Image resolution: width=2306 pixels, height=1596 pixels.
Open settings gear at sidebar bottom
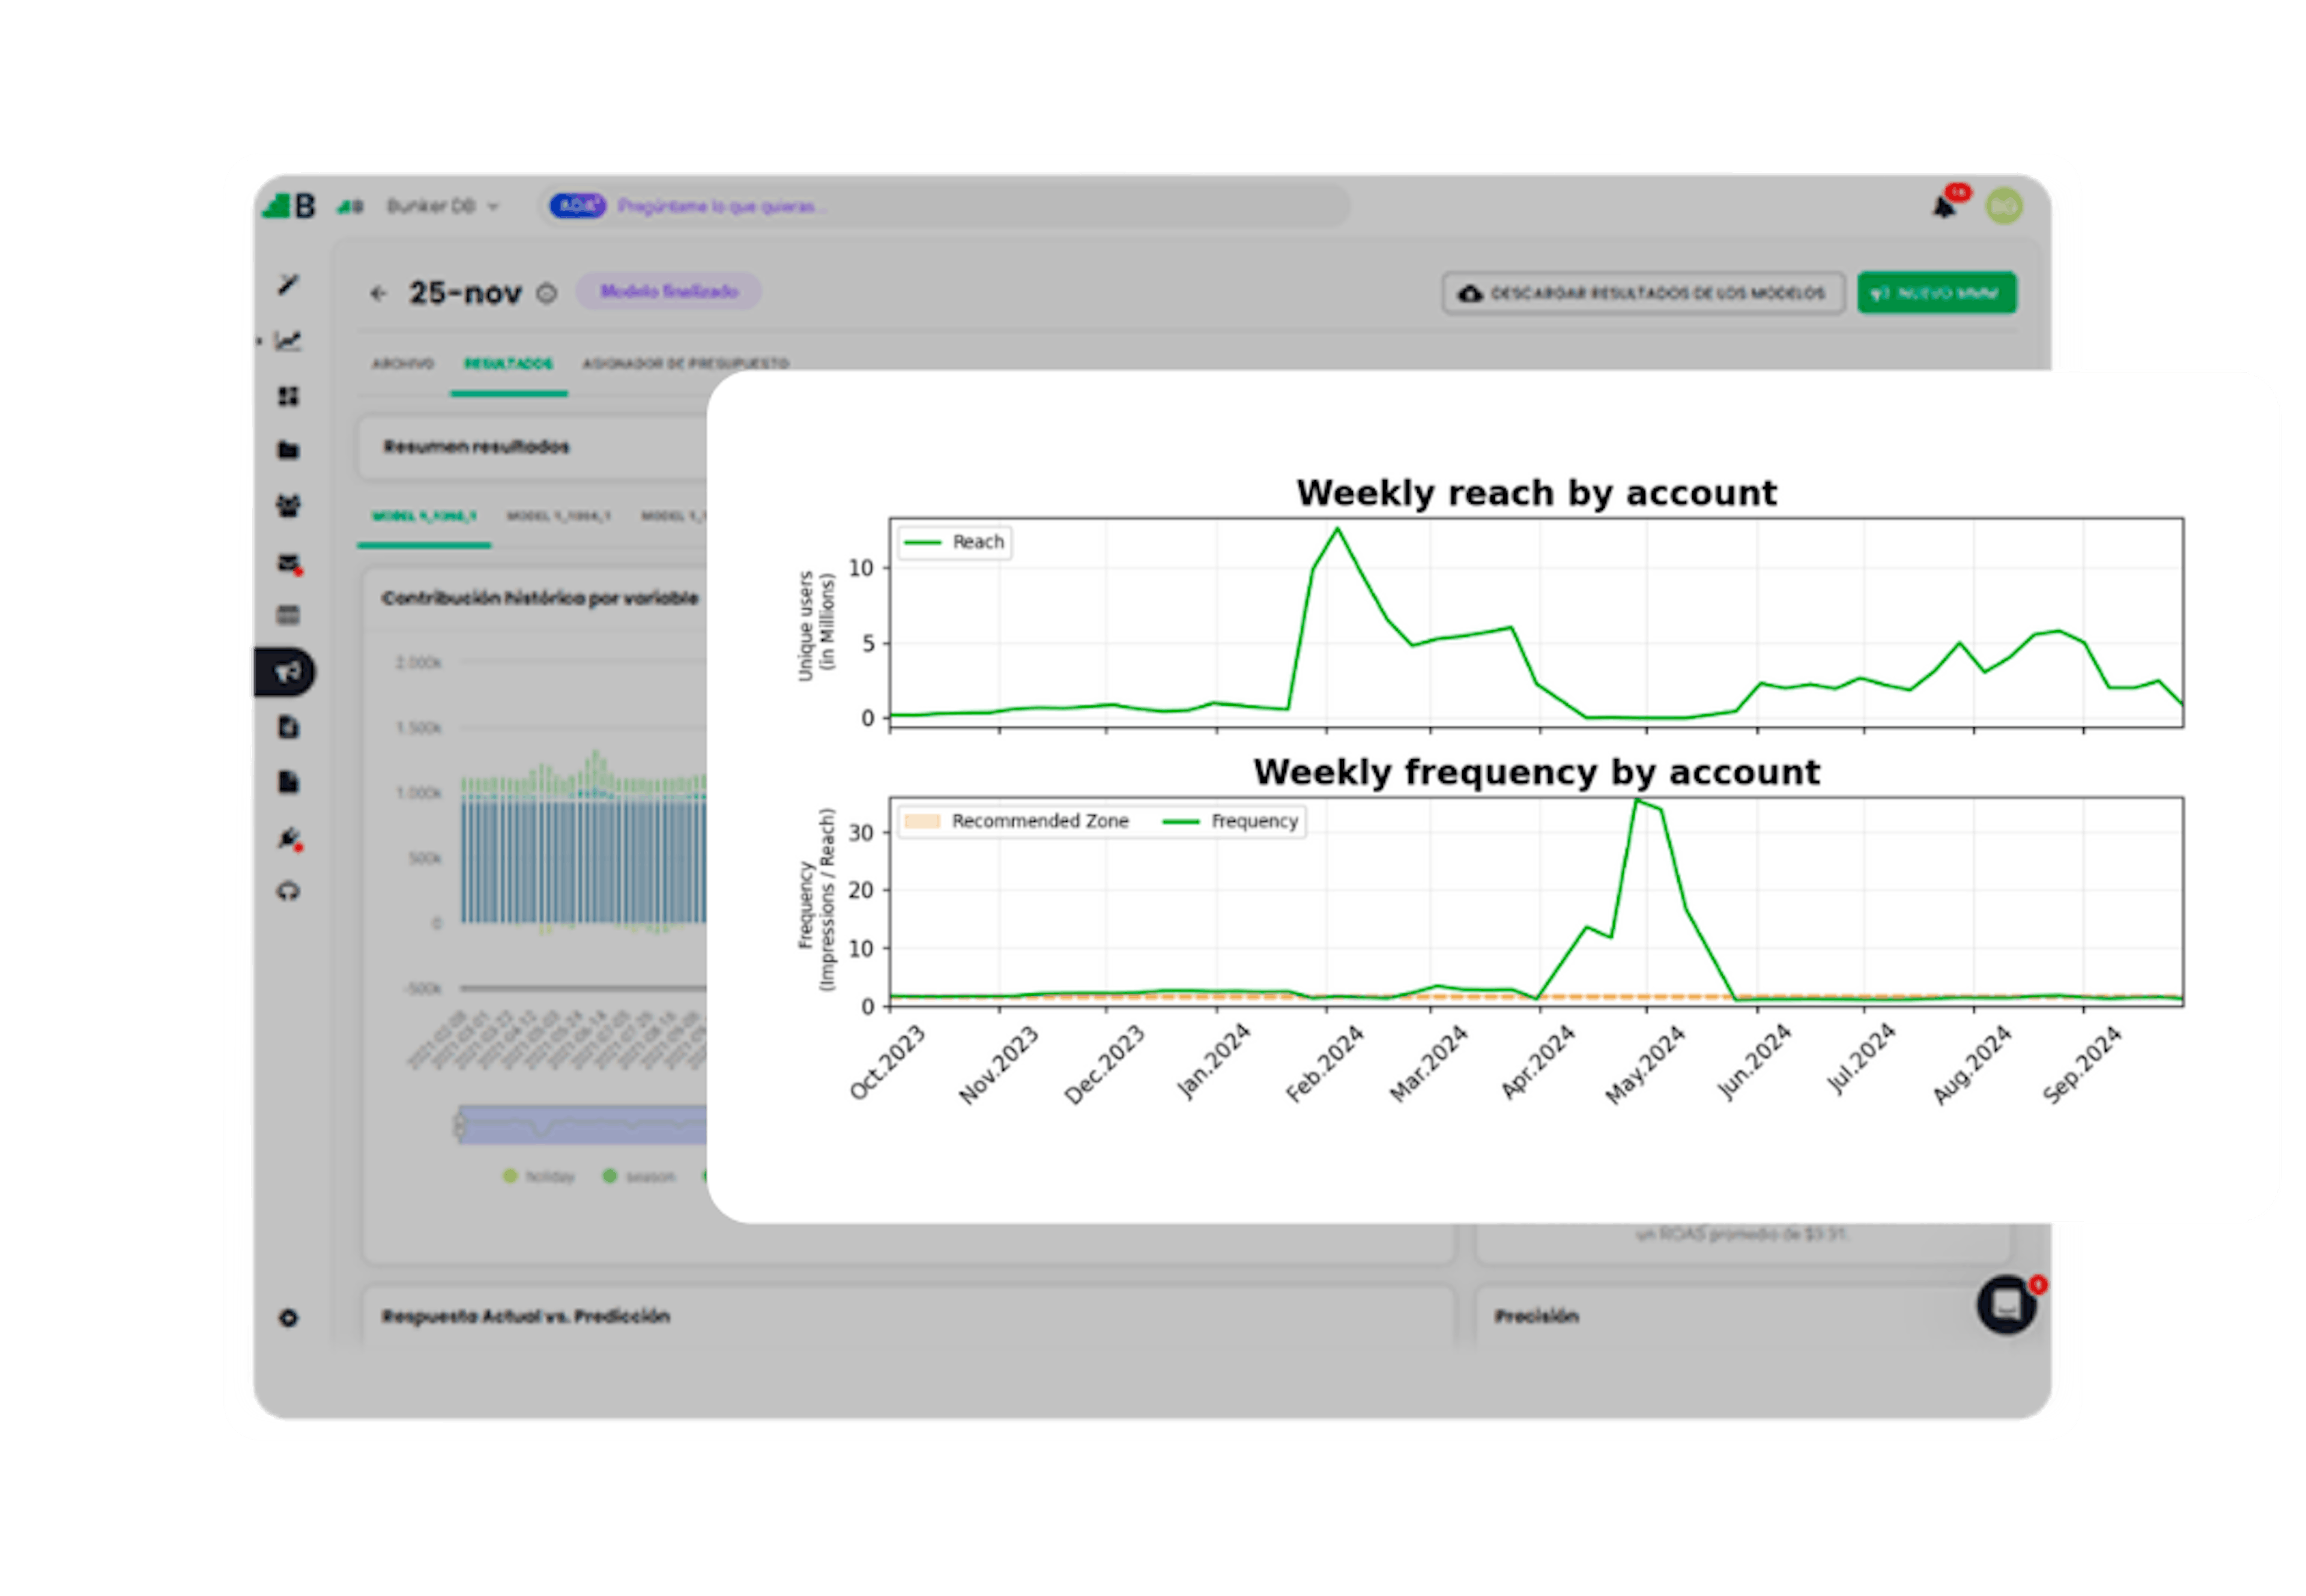tap(288, 1318)
